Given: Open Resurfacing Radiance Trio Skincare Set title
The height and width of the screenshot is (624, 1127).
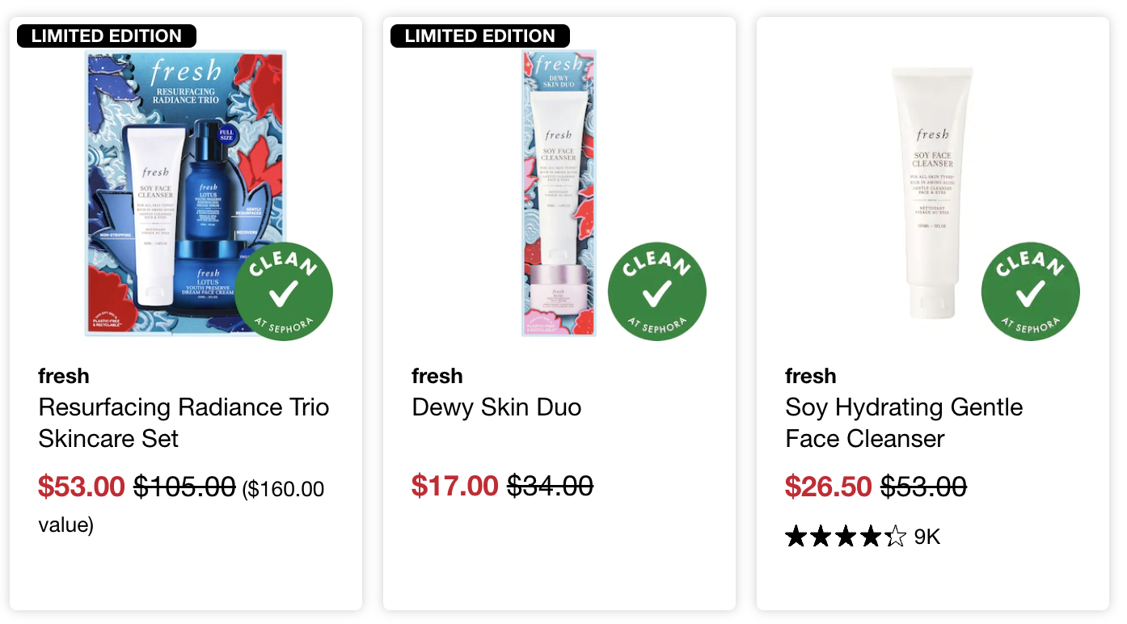Looking at the screenshot, I should click(184, 423).
